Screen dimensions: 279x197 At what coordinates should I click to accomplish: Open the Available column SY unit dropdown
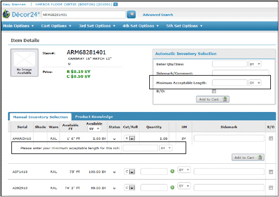coord(94,129)
